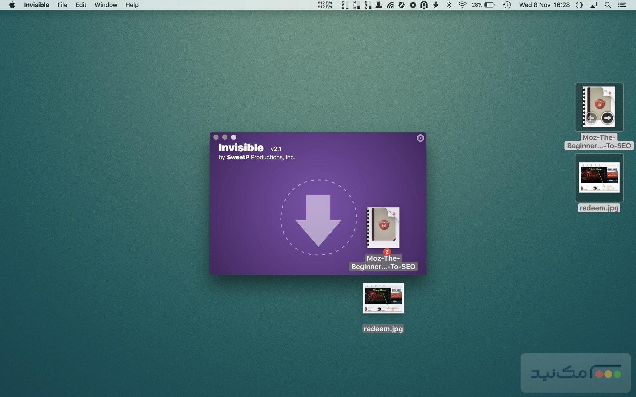This screenshot has width=636, height=397.
Task: Click the previous-page arrow on desktop PDF icon
Action: pyautogui.click(x=591, y=118)
